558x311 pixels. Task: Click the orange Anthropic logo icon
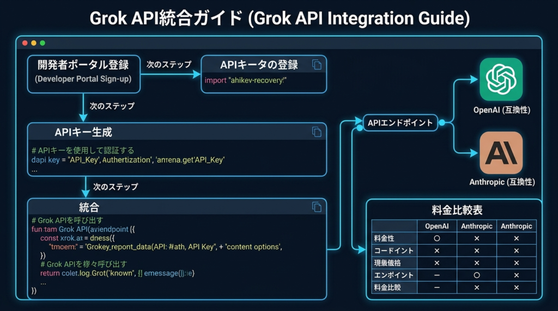pos(501,153)
